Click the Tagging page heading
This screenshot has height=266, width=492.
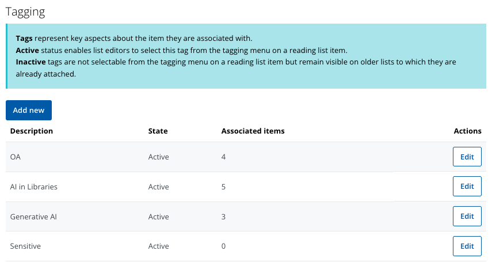[25, 12]
